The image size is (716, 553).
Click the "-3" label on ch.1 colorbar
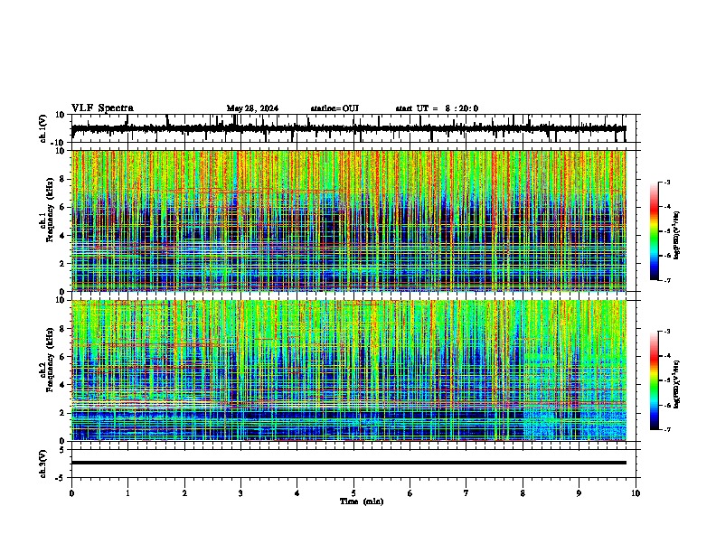click(667, 183)
